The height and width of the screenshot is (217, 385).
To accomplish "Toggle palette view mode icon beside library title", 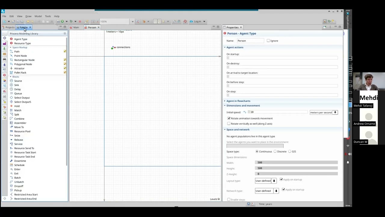I will [x=65, y=33].
